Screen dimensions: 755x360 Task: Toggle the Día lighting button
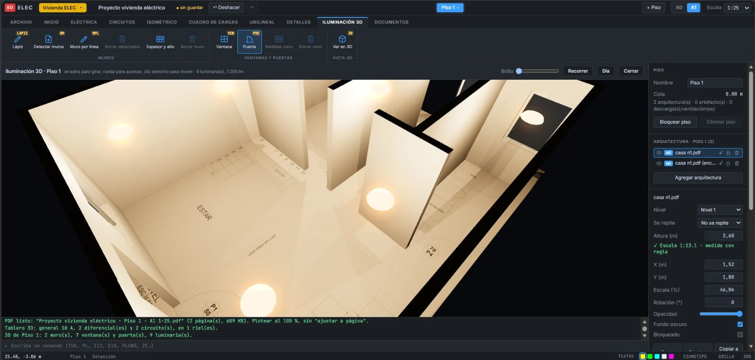(x=606, y=71)
